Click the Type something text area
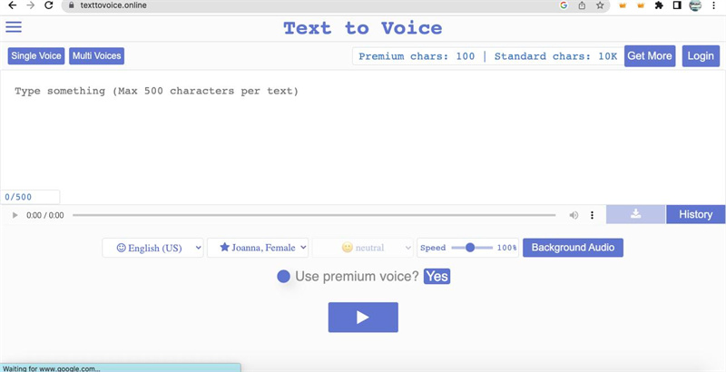This screenshot has height=372, width=726. point(363,137)
